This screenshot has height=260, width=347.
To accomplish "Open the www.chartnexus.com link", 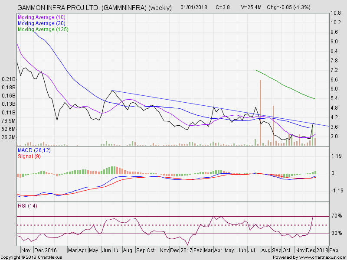I will (322, 257).
